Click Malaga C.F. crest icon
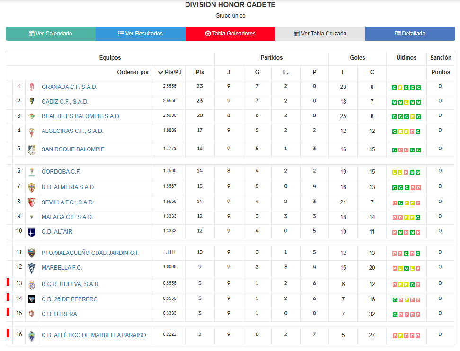Viewport: 460px width, 351px height. [32, 217]
